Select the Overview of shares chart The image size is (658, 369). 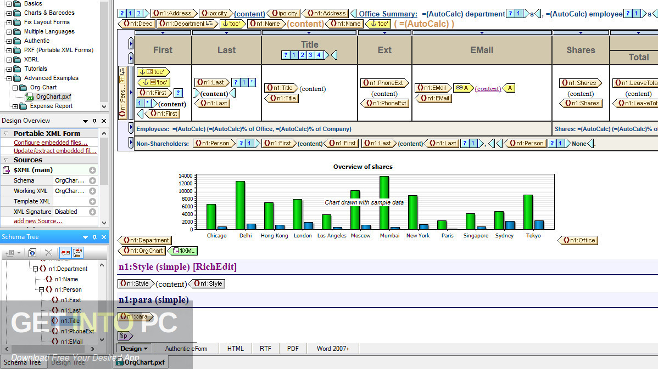click(366, 202)
